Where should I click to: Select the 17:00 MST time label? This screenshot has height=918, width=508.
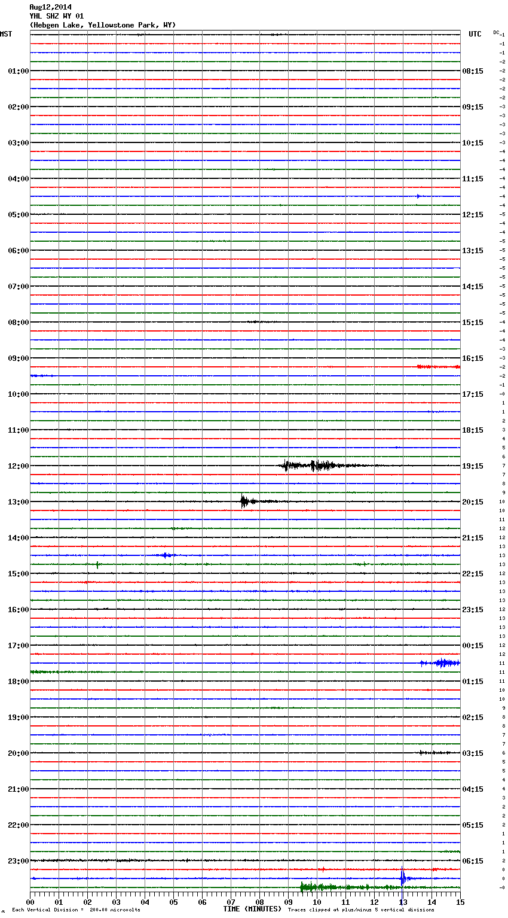coord(19,646)
